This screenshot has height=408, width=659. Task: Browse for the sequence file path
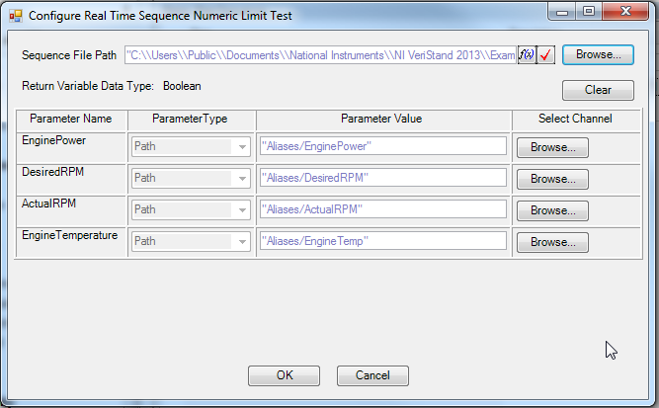point(598,55)
